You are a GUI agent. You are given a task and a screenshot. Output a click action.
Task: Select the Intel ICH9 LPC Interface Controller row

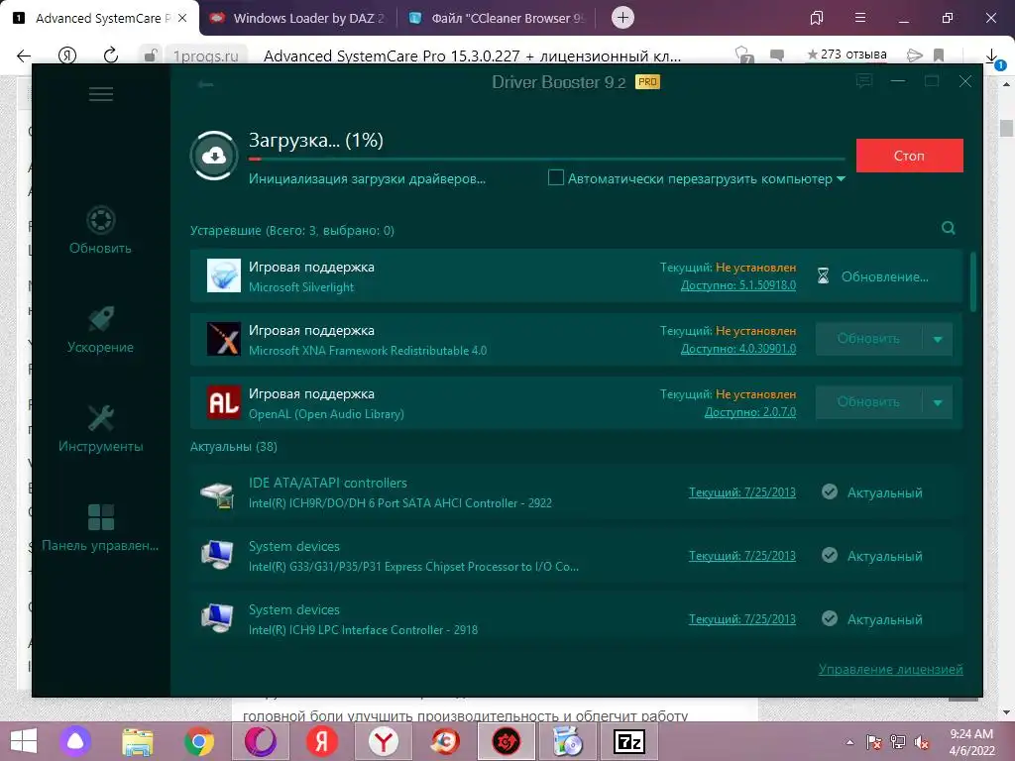[x=576, y=619]
